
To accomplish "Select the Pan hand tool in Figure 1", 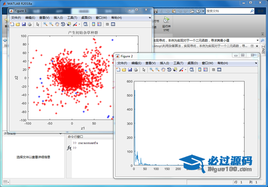I will (x=57, y=24).
